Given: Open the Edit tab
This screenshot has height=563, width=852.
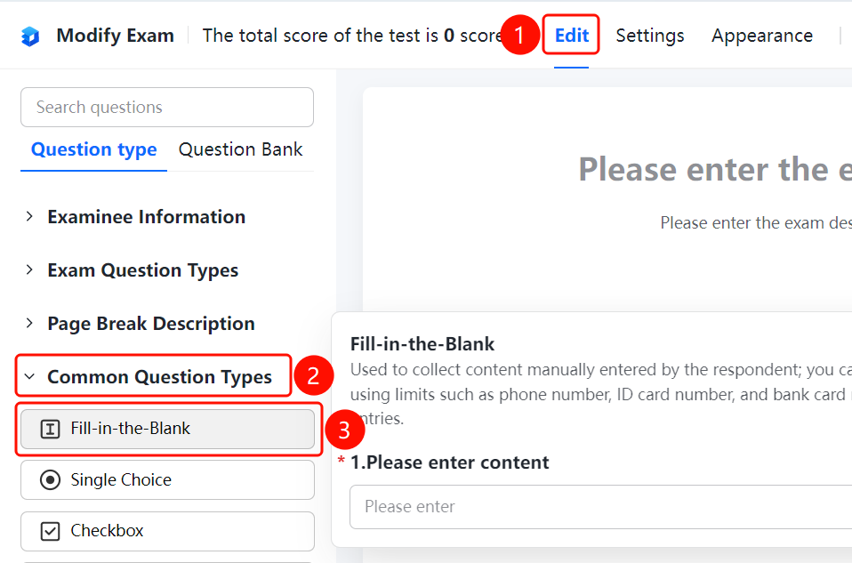Looking at the screenshot, I should (571, 36).
